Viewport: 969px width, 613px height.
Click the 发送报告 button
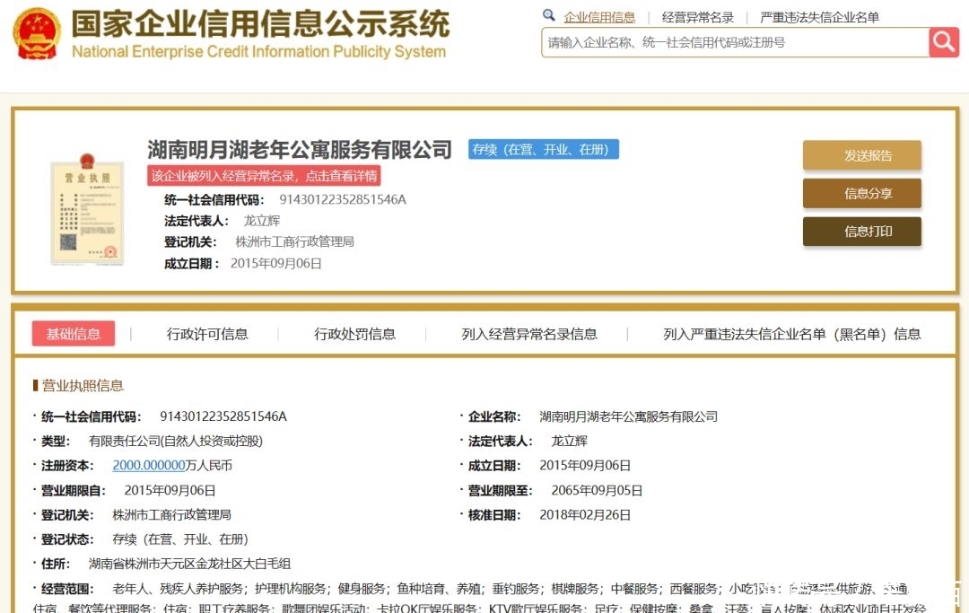tap(861, 155)
